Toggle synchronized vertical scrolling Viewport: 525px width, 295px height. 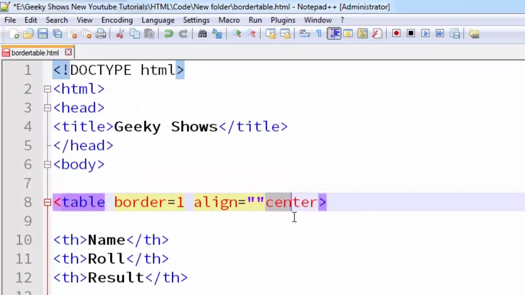[x=270, y=34]
